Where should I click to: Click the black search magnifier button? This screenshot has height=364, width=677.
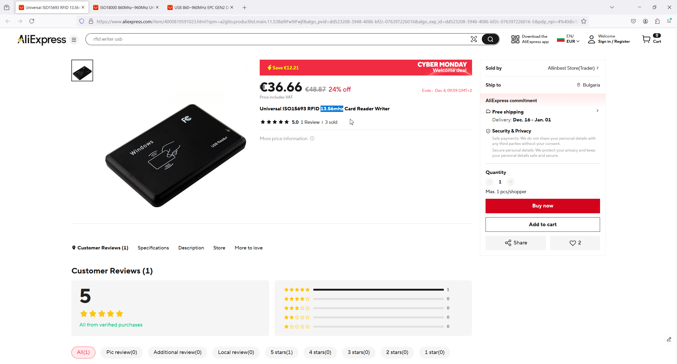490,39
